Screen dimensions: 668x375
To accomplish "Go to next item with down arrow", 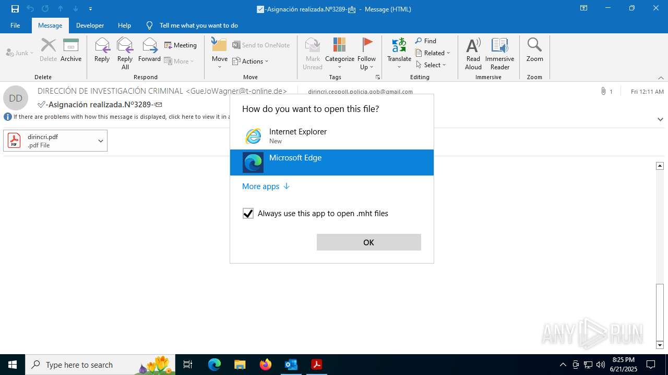I will [76, 9].
